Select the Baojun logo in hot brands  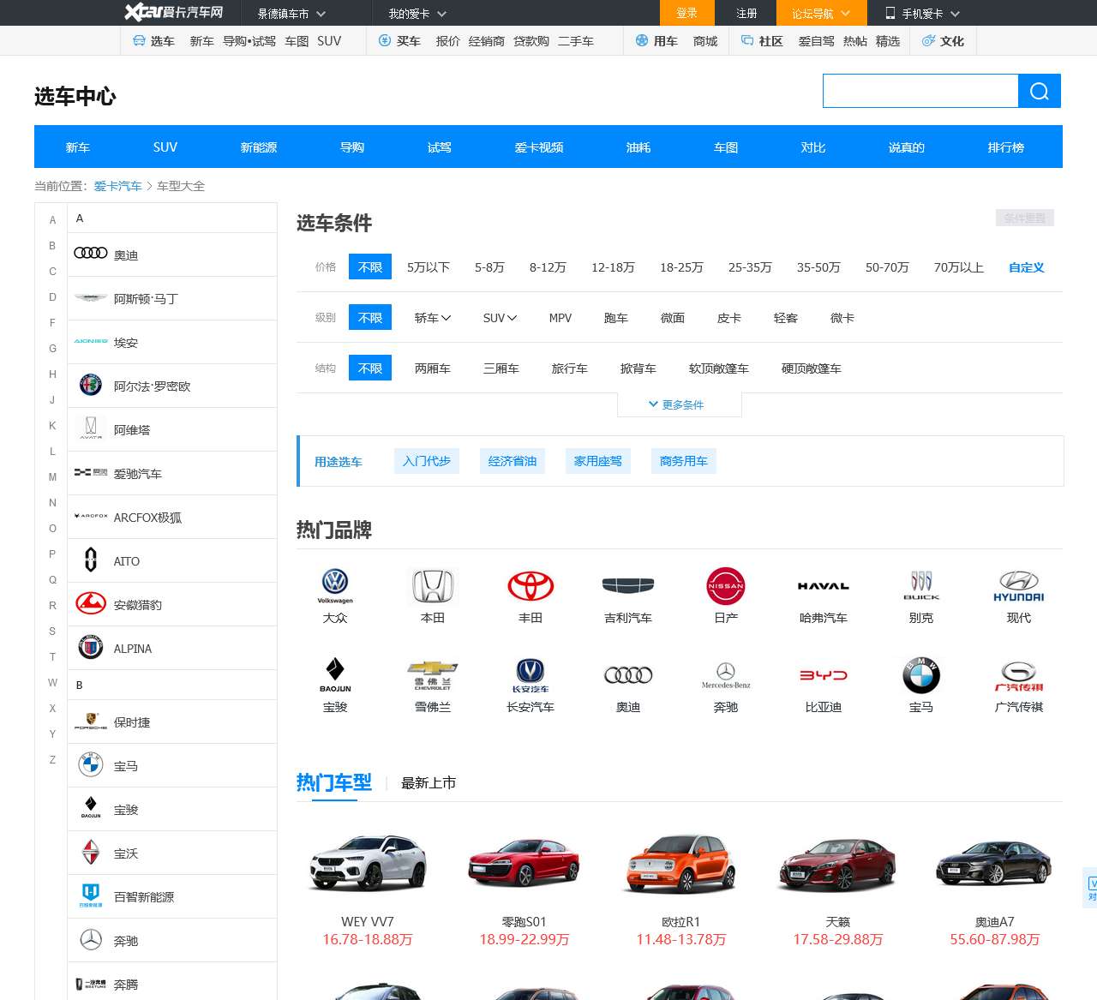[x=335, y=675]
